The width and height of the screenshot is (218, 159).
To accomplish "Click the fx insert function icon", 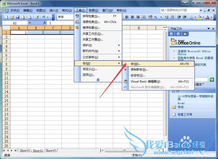I will coord(45,23).
